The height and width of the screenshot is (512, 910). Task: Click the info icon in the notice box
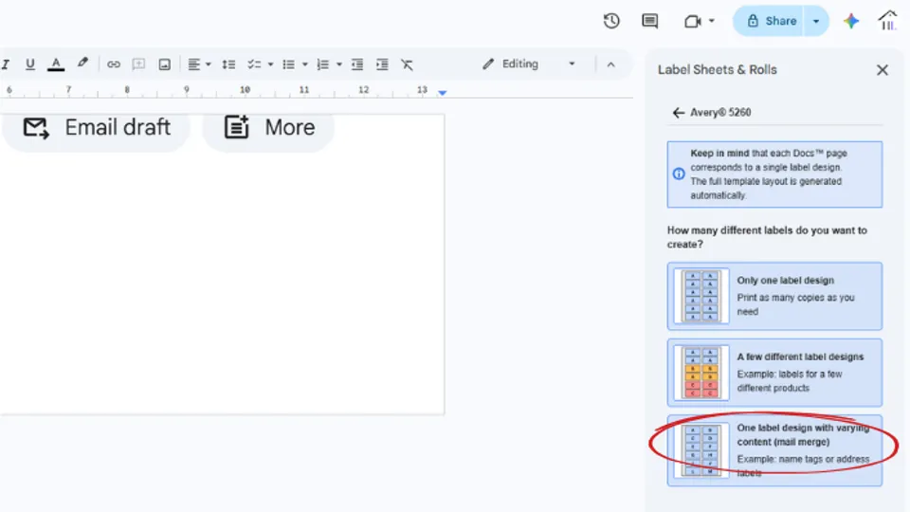[x=679, y=174]
